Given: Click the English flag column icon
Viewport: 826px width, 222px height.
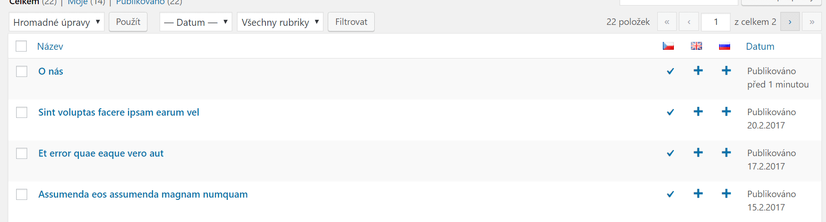Looking at the screenshot, I should [696, 46].
